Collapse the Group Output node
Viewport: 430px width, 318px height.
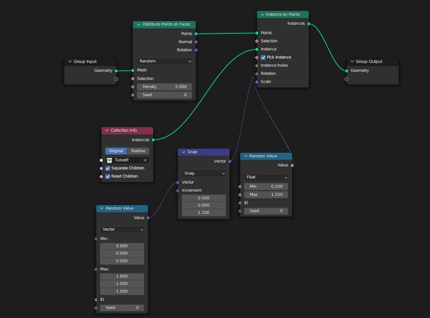(352, 61)
